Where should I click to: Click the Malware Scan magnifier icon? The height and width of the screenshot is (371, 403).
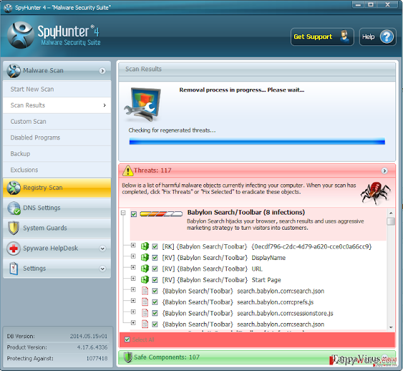coord(14,71)
